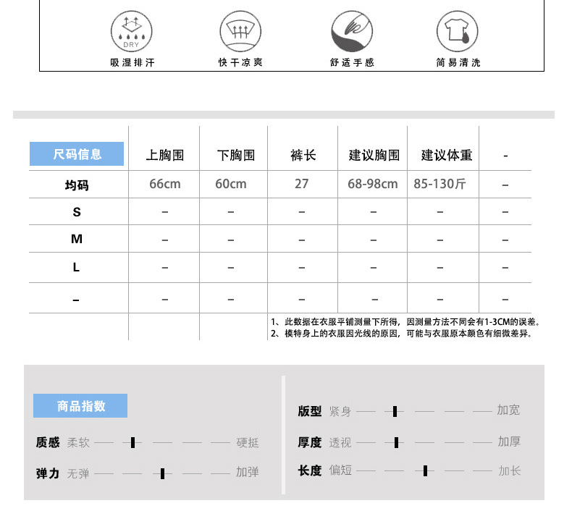
Task: Click the 建议体重 column header
Action: pyautogui.click(x=447, y=155)
